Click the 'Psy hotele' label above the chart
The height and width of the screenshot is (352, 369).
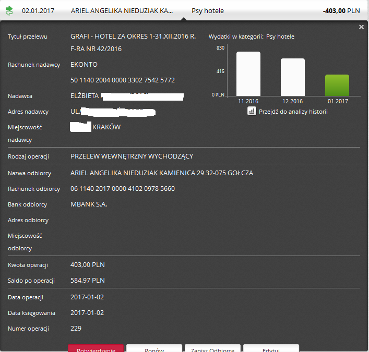click(280, 37)
